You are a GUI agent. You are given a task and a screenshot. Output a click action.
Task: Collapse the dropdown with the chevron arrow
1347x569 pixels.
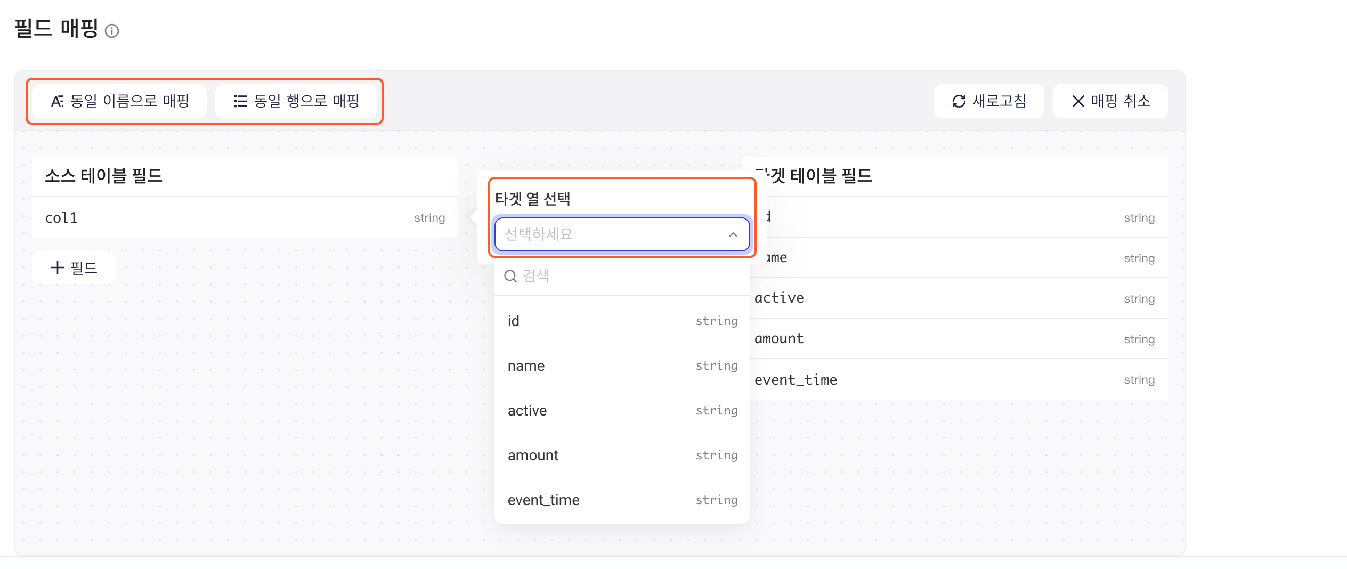click(733, 234)
